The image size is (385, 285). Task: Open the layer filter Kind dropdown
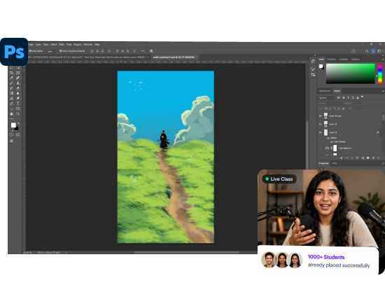point(327,97)
